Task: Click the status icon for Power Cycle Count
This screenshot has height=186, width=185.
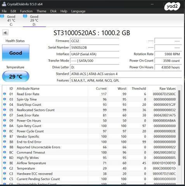Action: click(x=5, y=131)
